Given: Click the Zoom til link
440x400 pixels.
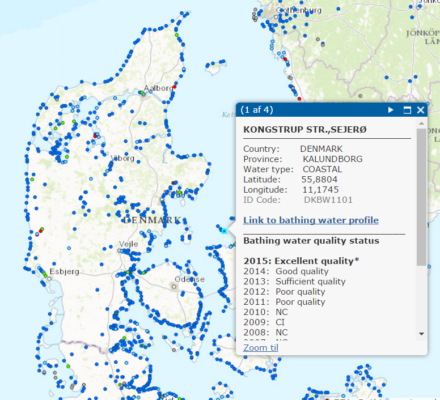Looking at the screenshot, I should pos(261,347).
